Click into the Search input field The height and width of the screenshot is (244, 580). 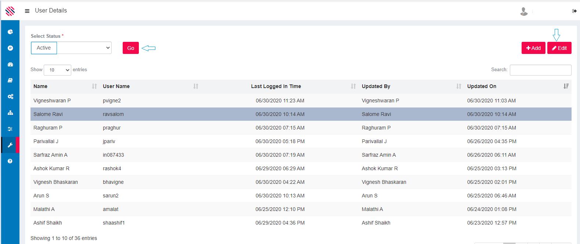pos(540,70)
